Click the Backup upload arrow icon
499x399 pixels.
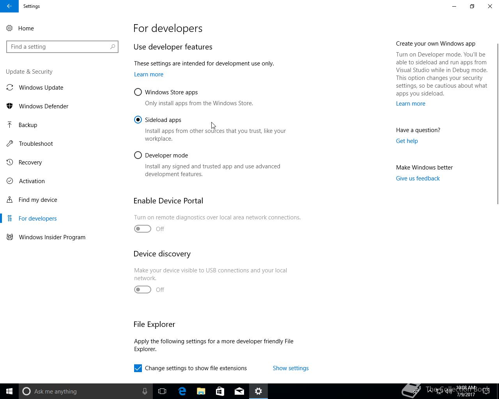(x=10, y=125)
